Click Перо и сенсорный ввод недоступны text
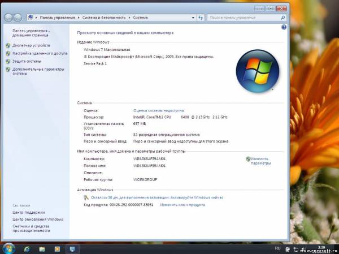The image size is (339, 254). click(x=181, y=141)
